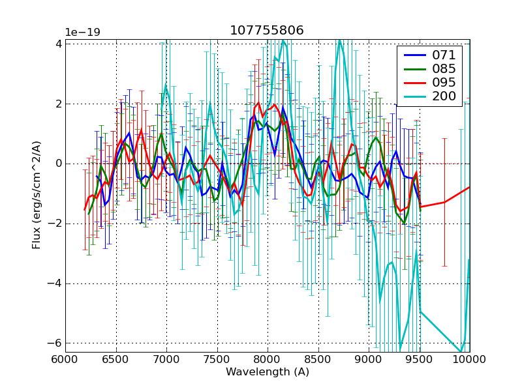Click the −4 y-axis tick label
522x391 pixels.
[55, 283]
